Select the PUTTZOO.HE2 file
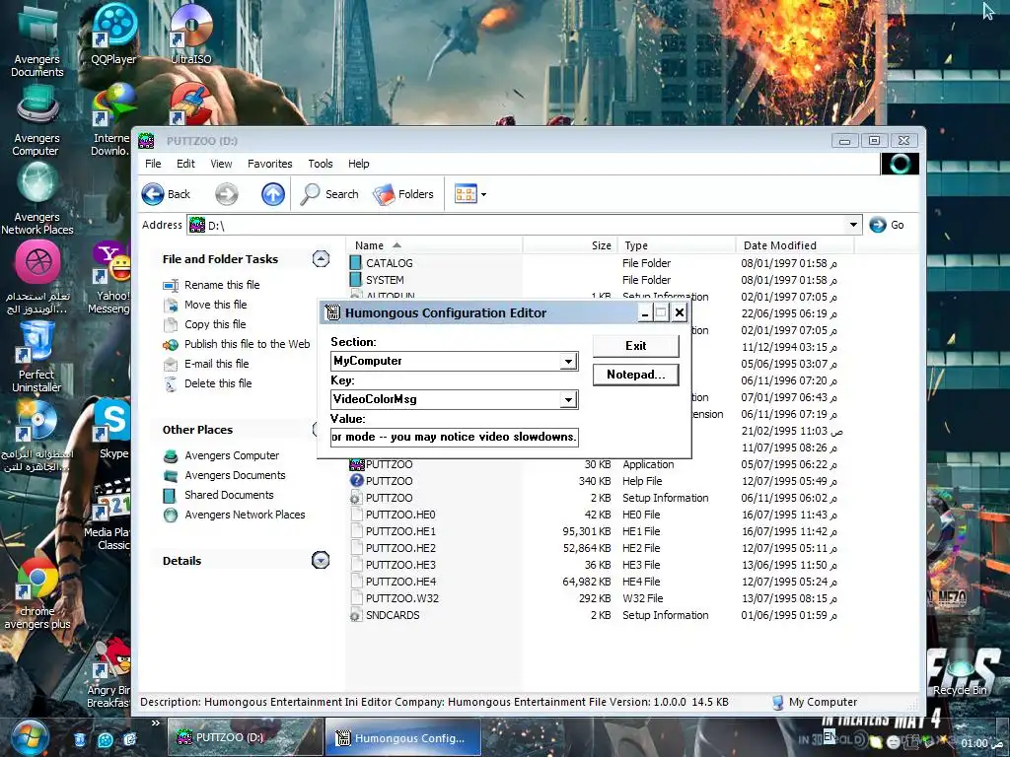 point(400,548)
